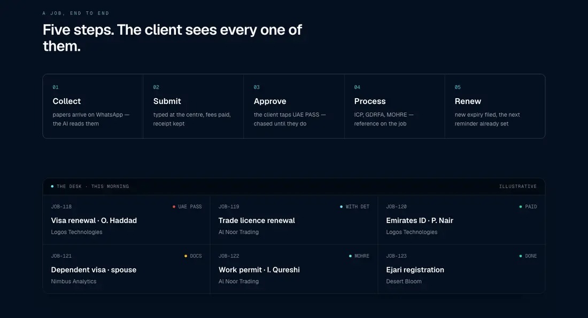Image resolution: width=588 pixels, height=318 pixels.
Task: Click "new expiry filed" description text
Action: pos(487,119)
